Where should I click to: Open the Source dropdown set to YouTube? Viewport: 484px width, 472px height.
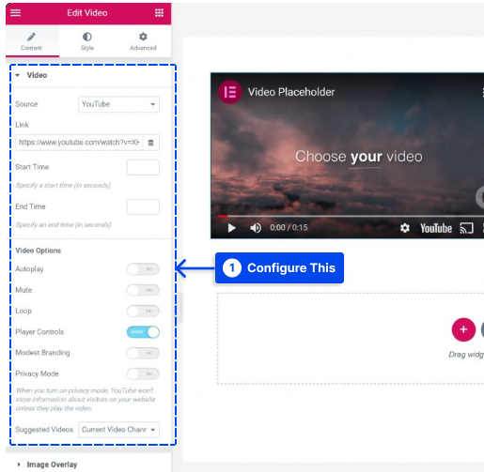118,104
